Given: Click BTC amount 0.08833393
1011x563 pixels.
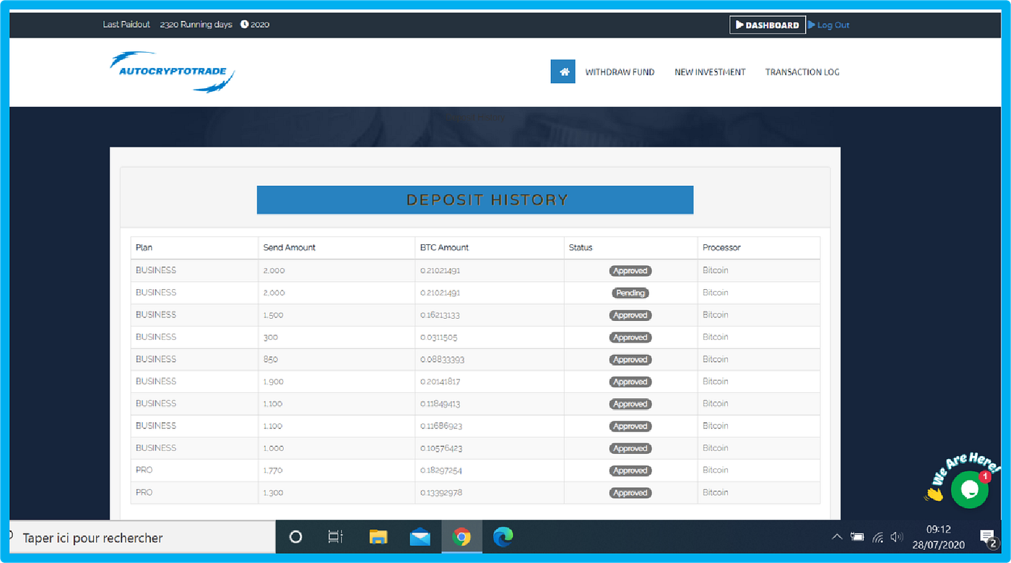Looking at the screenshot, I should point(442,359).
